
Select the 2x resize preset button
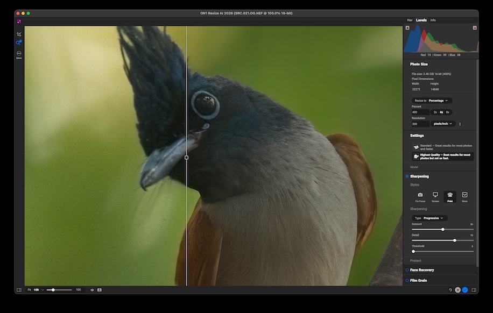[x=435, y=112]
